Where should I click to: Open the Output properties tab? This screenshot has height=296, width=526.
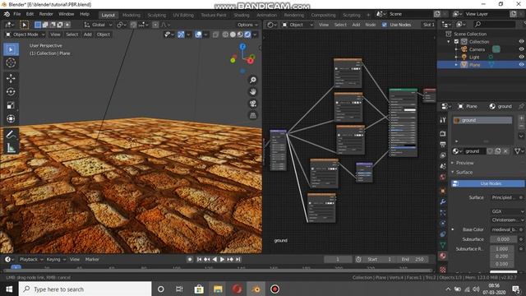(x=443, y=145)
